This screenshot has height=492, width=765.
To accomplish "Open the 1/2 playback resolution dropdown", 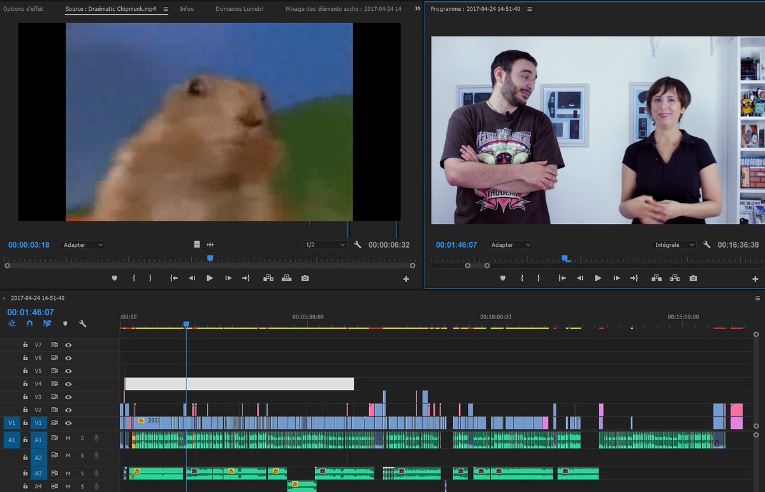I will point(324,244).
